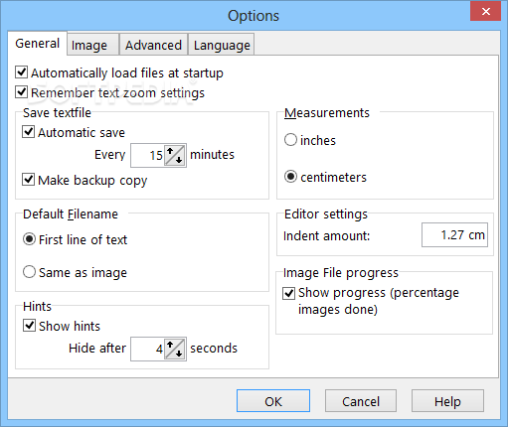Increase the hide hints seconds value
Screen dimensions: 508x427
[x=170, y=345]
